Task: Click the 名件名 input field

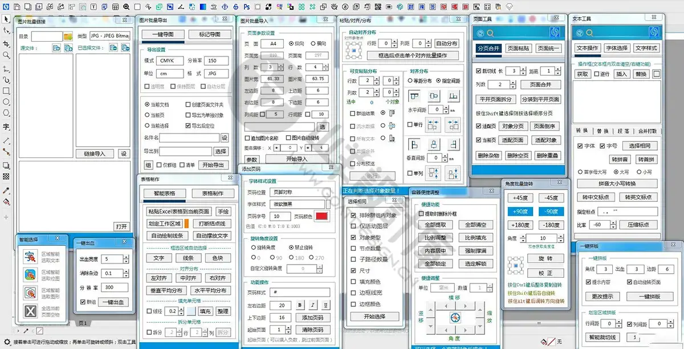Action: pyautogui.click(x=190, y=138)
